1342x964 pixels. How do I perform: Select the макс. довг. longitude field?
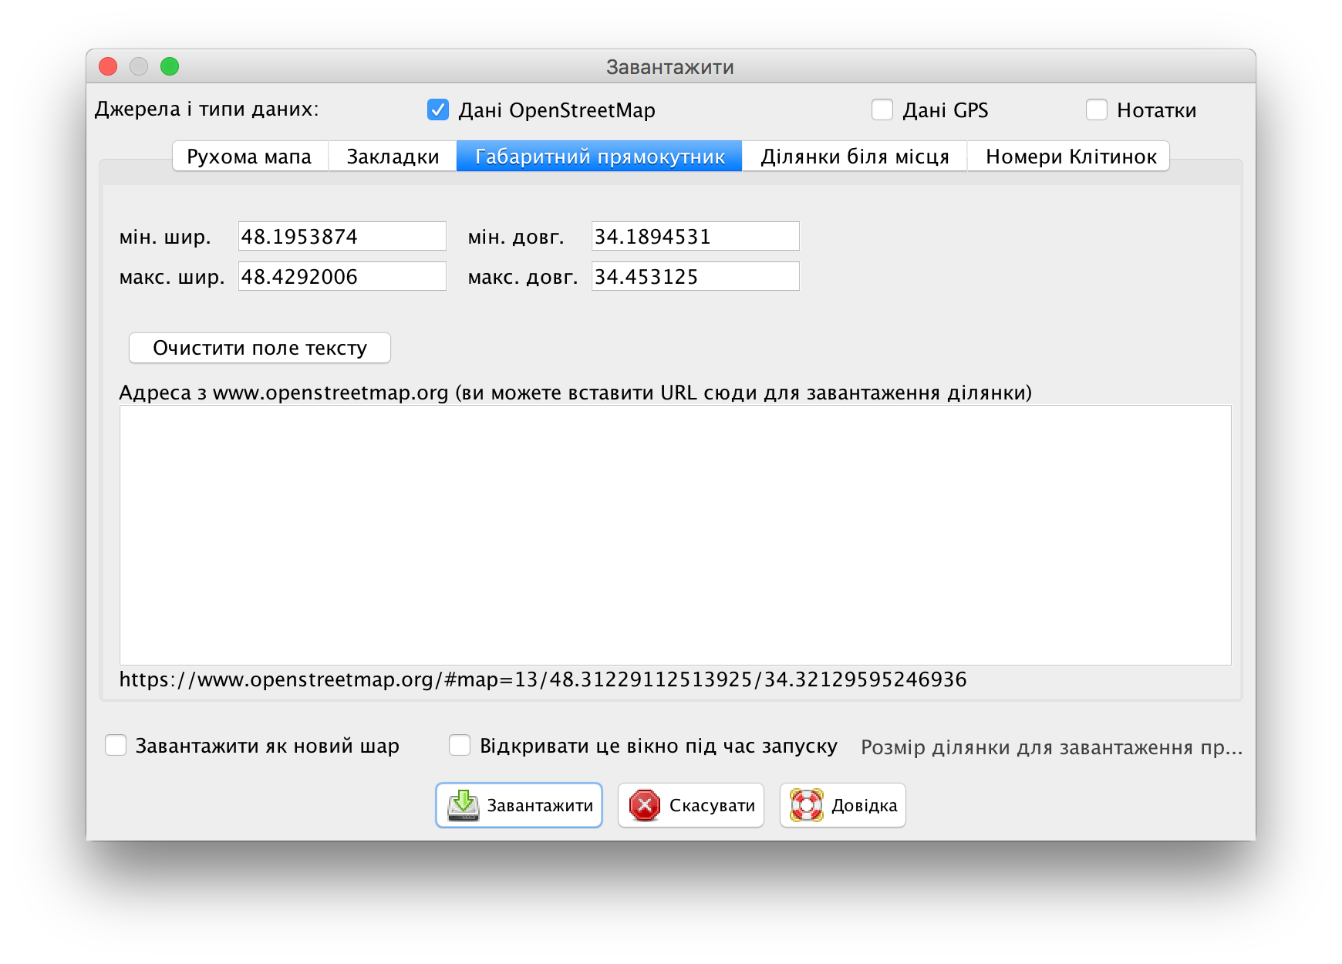coord(695,277)
